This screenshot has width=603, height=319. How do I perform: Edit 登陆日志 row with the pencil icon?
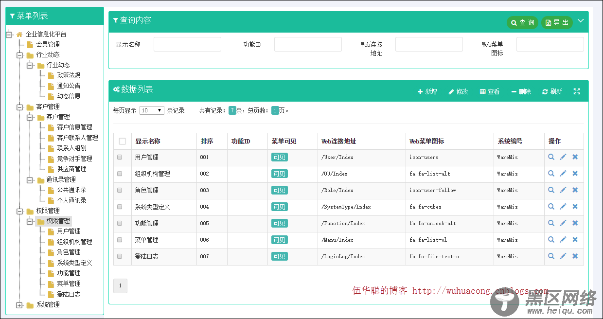563,256
